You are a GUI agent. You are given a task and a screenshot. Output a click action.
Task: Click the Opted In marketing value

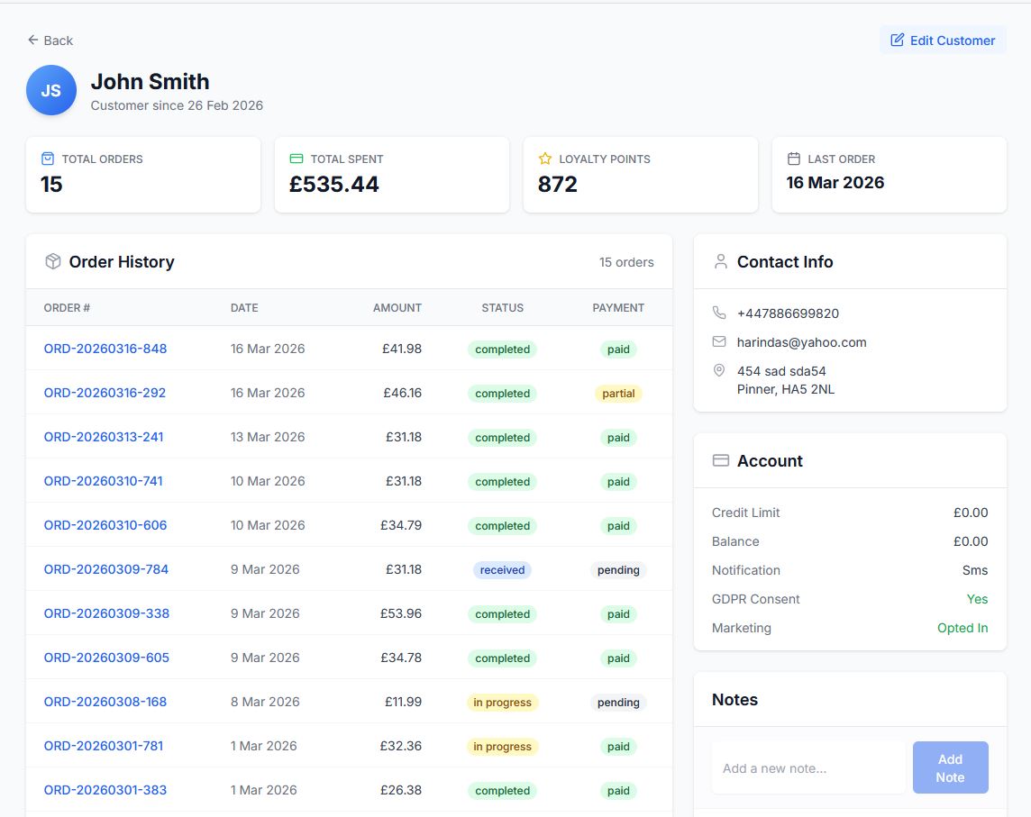pos(963,628)
